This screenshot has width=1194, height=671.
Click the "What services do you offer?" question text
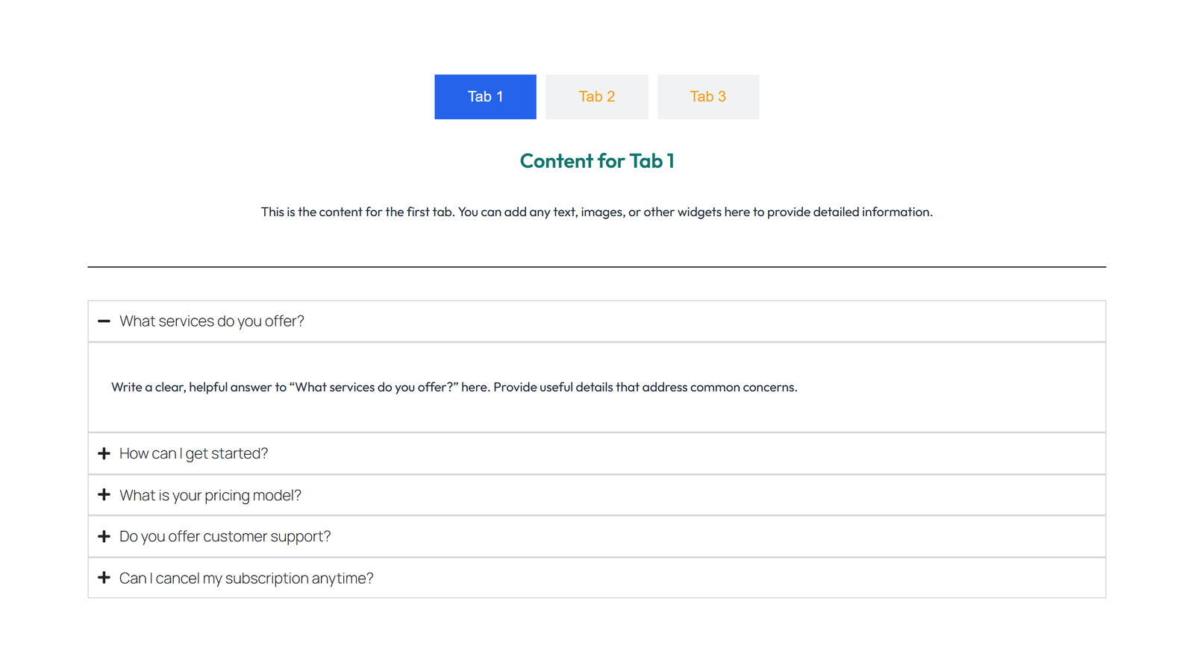click(x=212, y=321)
